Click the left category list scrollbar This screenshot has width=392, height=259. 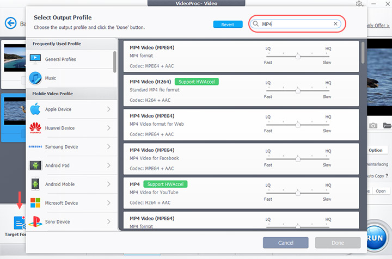(115, 61)
